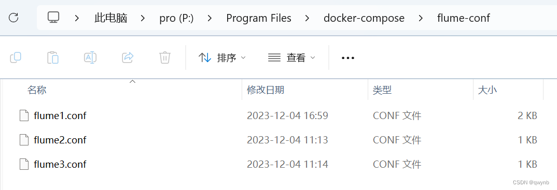The height and width of the screenshot is (190, 557).
Task: Sort by 大小 column header
Action: 488,90
